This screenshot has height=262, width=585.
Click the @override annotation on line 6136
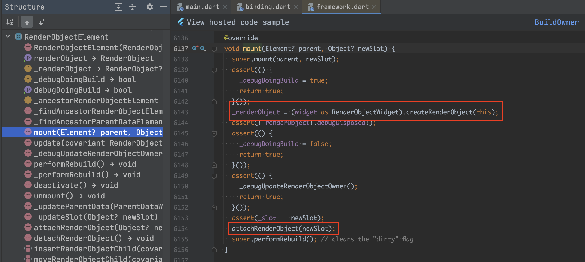tap(241, 38)
